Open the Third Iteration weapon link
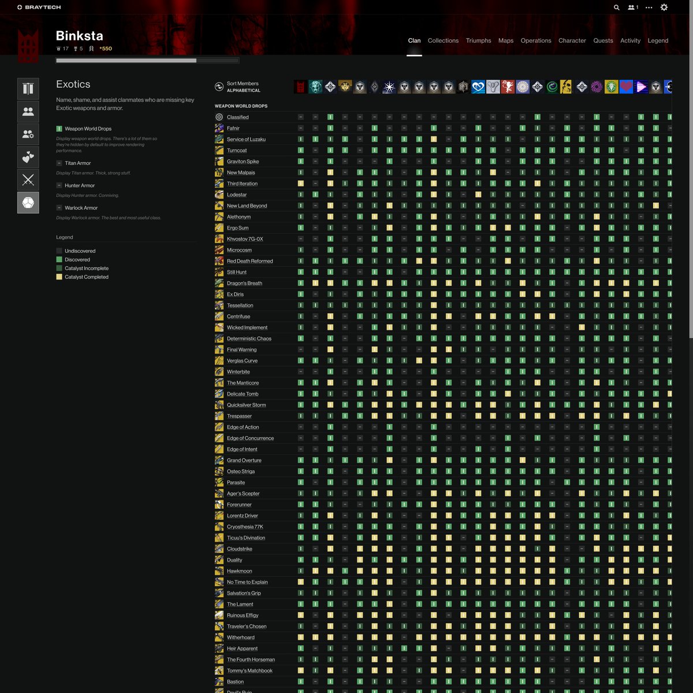The width and height of the screenshot is (693, 693). [242, 184]
